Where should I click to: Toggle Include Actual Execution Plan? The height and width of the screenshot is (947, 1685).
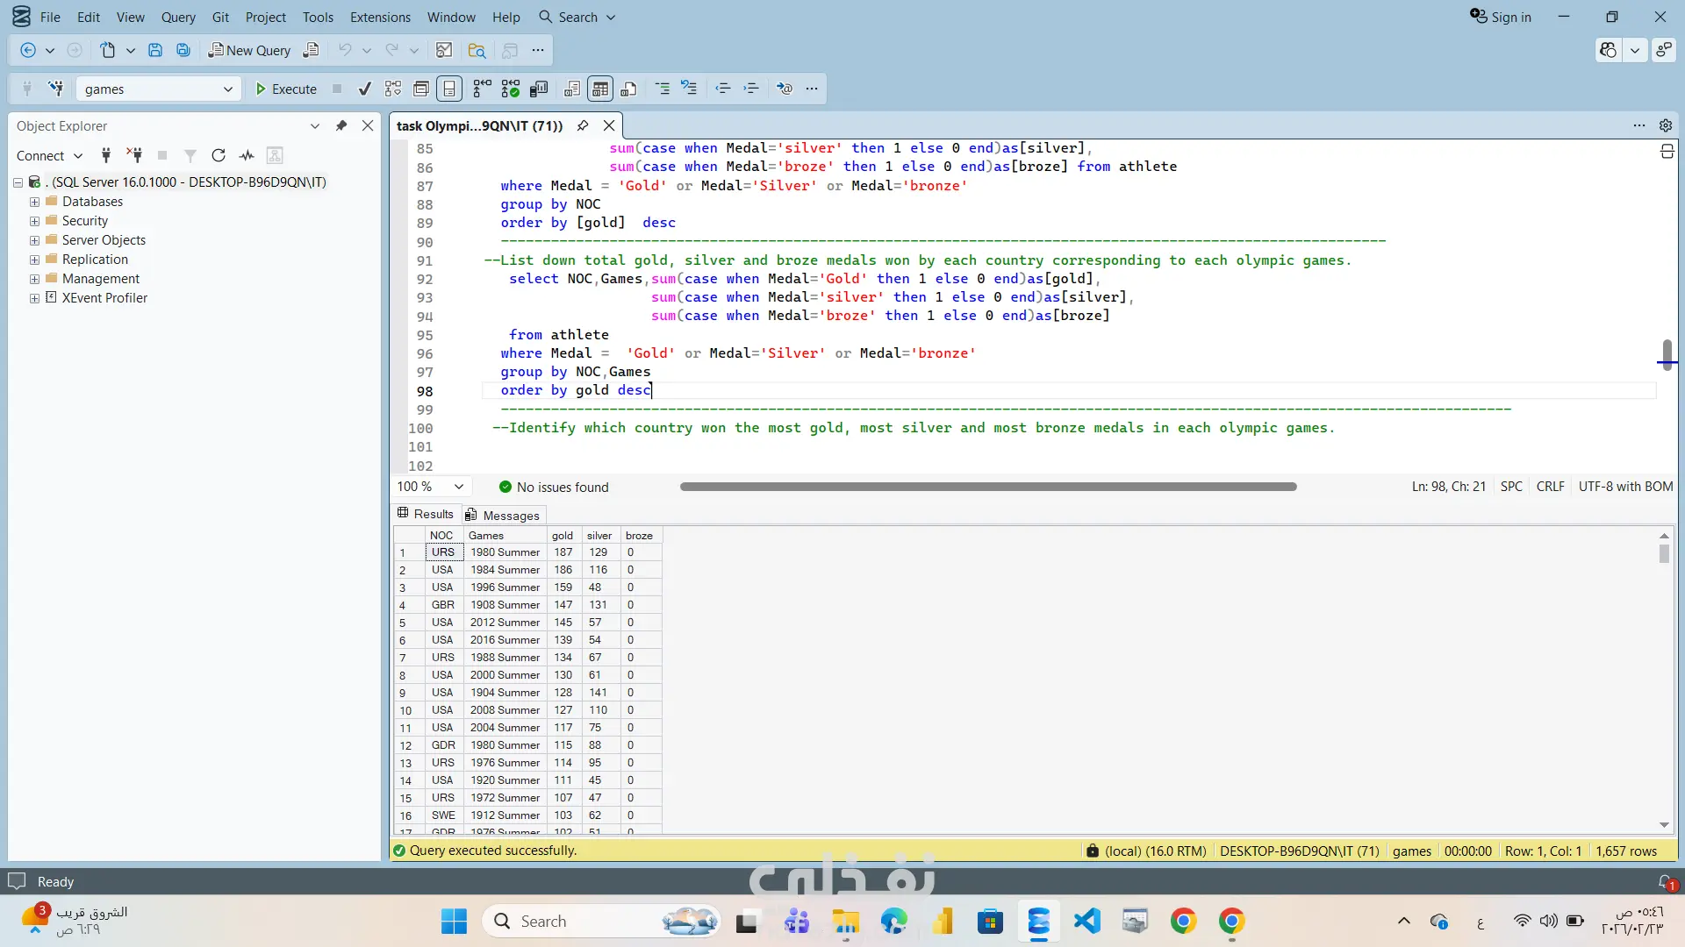coord(482,89)
